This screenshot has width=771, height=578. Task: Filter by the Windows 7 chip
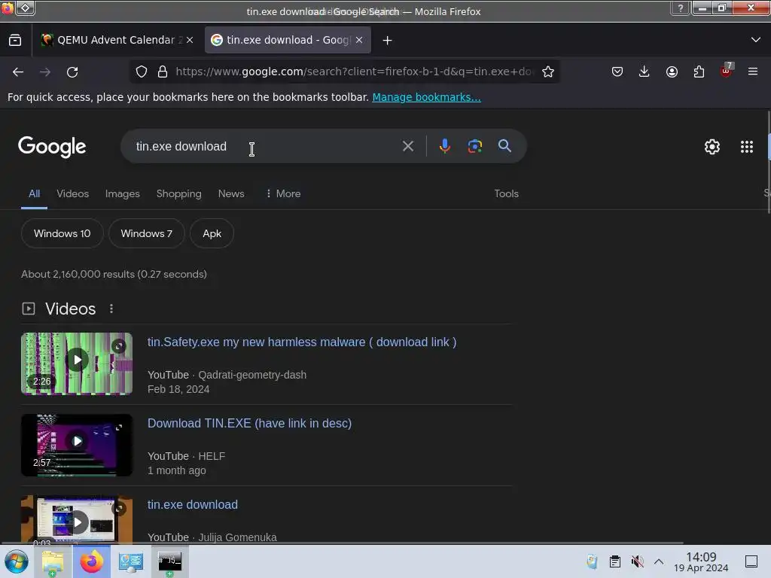point(147,233)
